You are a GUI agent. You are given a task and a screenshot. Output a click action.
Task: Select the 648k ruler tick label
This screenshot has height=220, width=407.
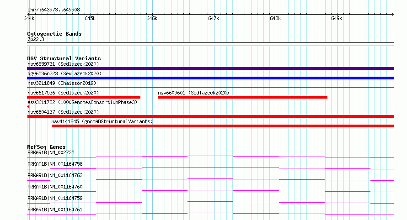click(275, 19)
